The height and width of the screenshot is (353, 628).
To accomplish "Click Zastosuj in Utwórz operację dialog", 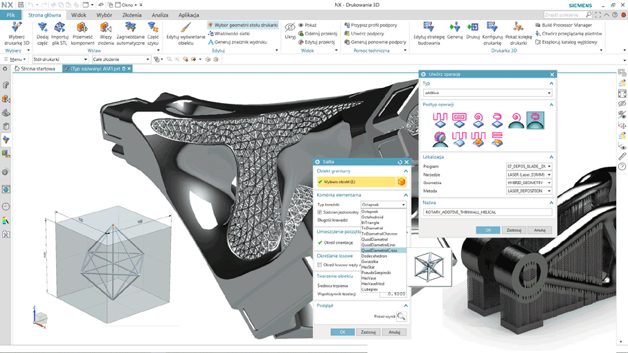I will [x=514, y=230].
